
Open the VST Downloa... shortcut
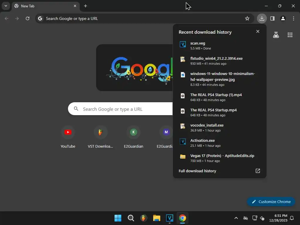(x=100, y=137)
